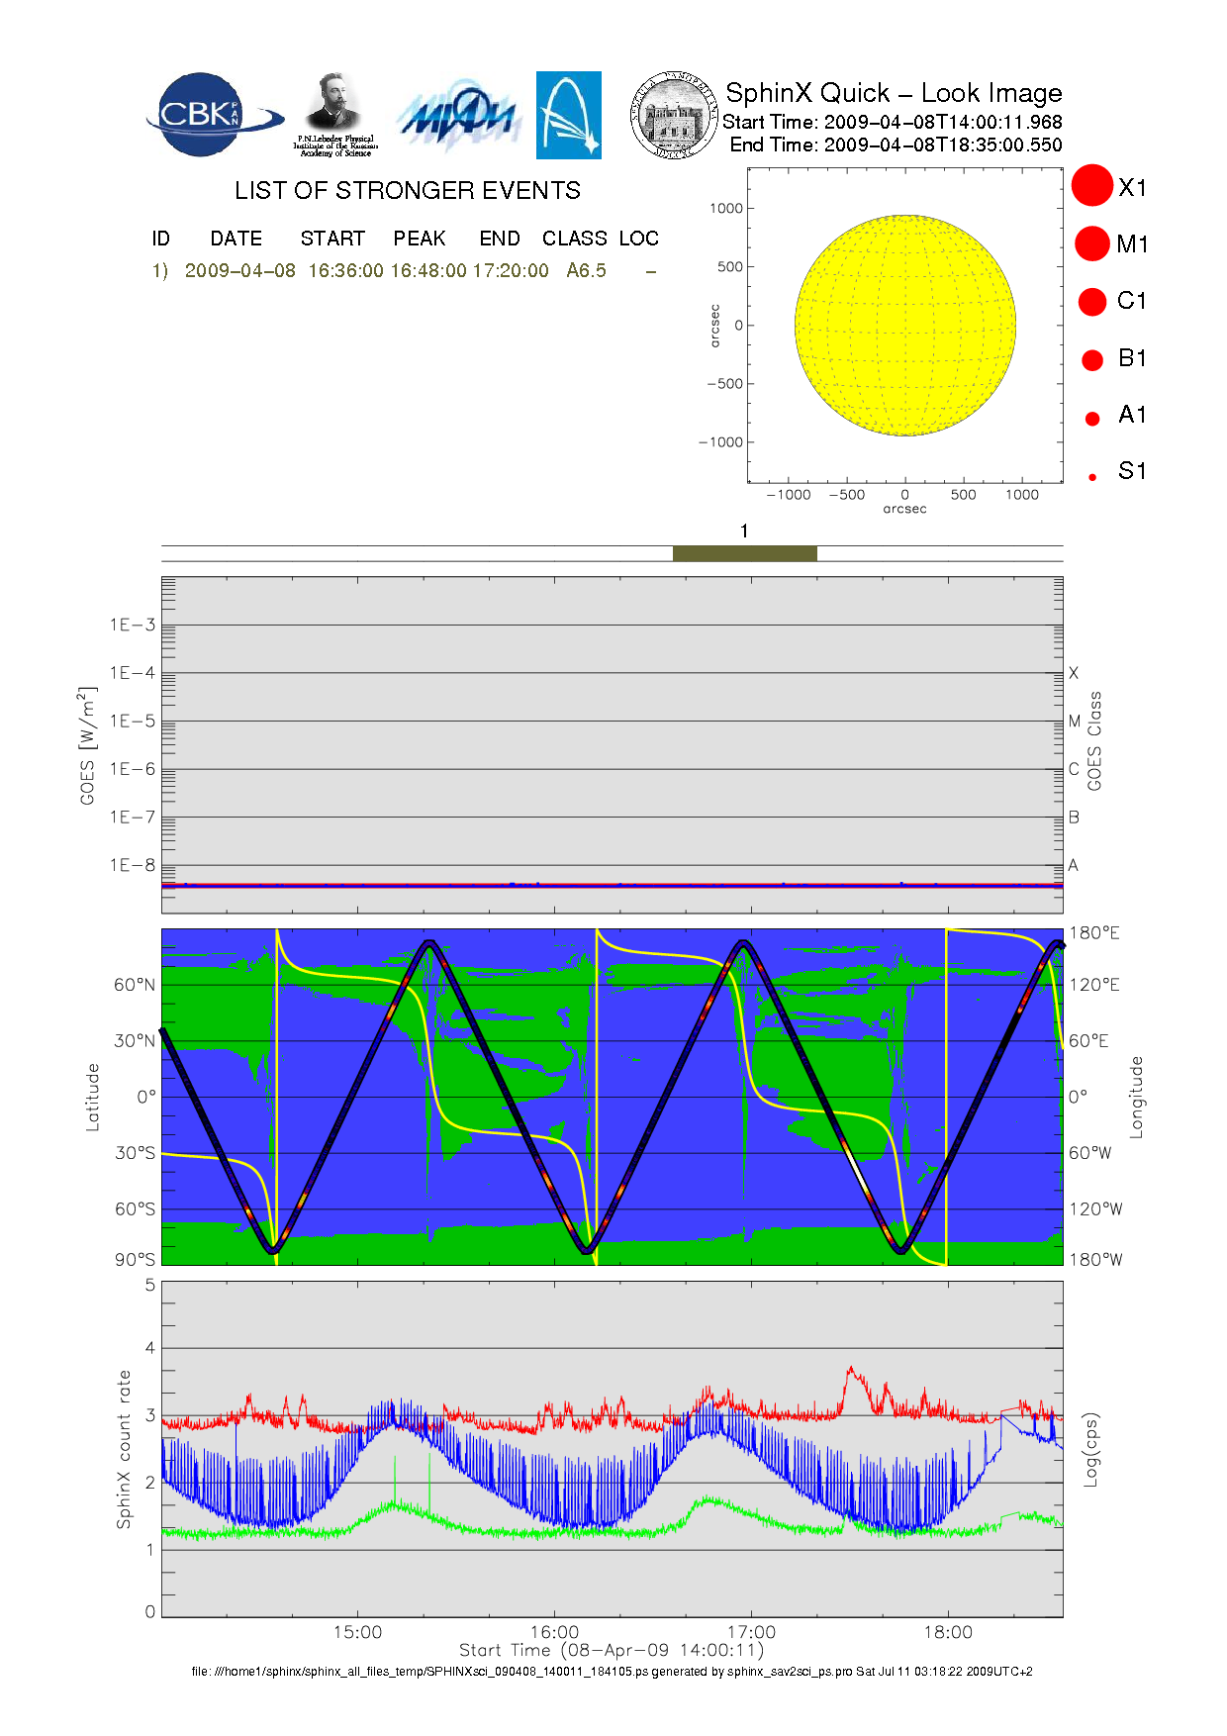The height and width of the screenshot is (1736, 1227).
Task: Click the tiny S1 class red dot
Action: tap(1092, 477)
